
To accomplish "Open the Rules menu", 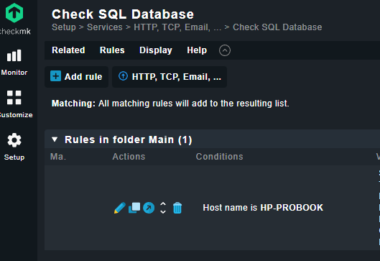I will (x=112, y=50).
